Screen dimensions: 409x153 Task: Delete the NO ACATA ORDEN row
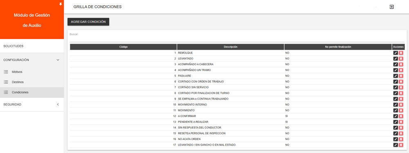(401, 139)
